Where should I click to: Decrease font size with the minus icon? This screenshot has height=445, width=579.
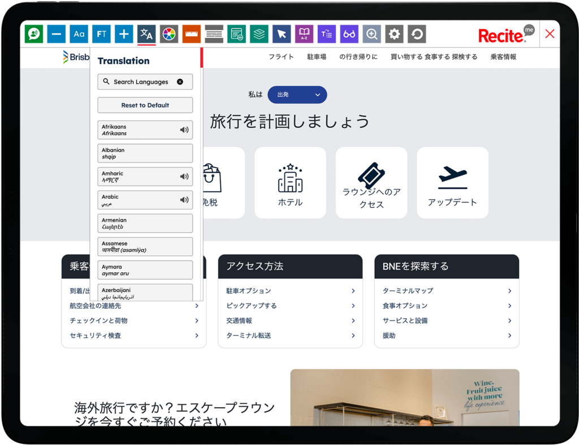[57, 34]
